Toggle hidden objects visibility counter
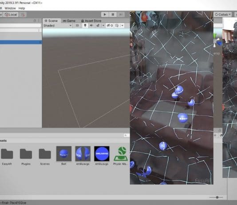Viewport: 237px width, 205px height. coord(110,26)
